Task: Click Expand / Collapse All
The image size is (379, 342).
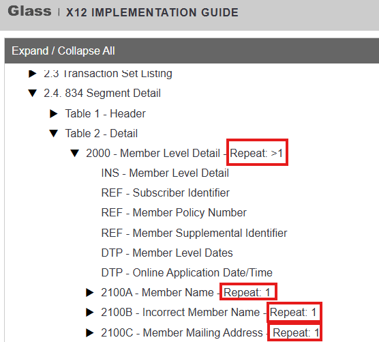Action: tap(63, 51)
